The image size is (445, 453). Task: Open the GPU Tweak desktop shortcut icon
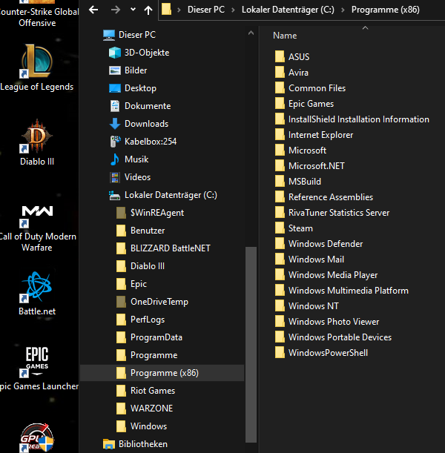[x=36, y=437]
